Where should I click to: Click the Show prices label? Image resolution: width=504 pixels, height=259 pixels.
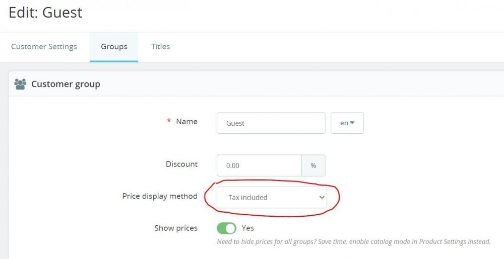point(176,228)
